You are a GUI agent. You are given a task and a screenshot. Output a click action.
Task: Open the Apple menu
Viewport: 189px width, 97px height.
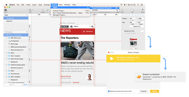pos(7,5)
